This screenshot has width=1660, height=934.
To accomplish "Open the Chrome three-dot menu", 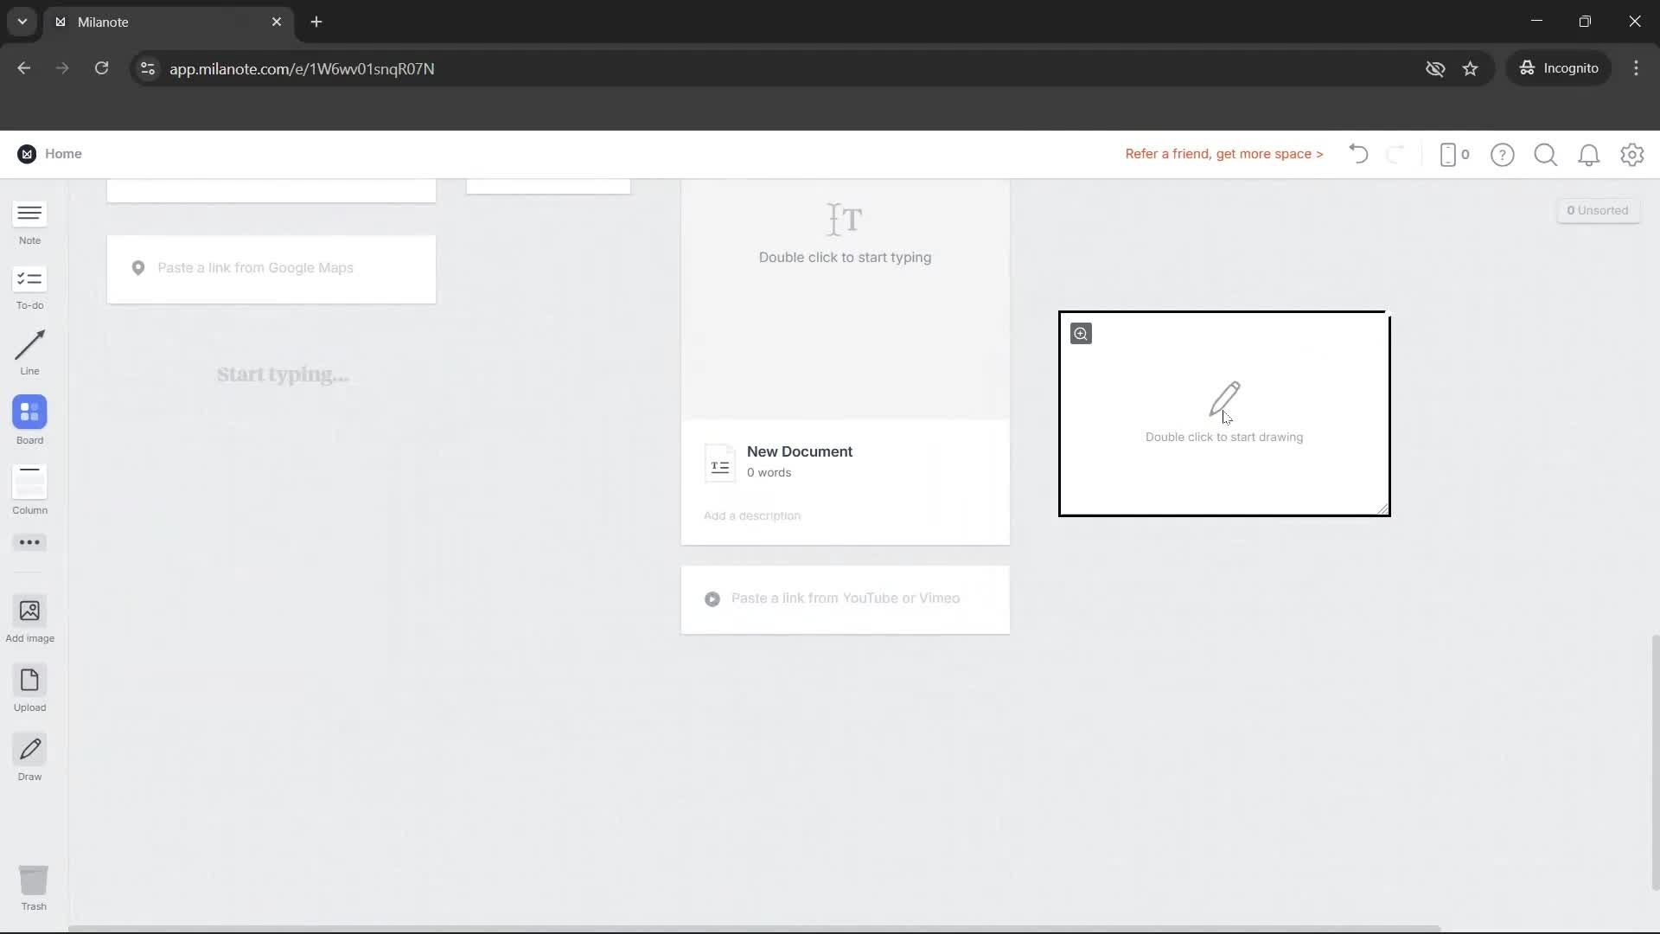I will click(1636, 68).
